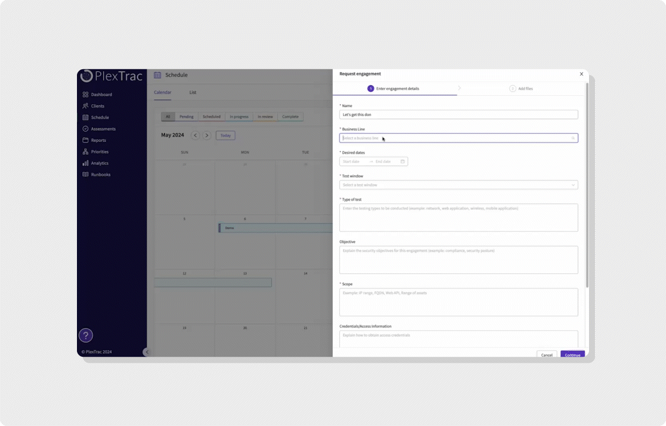Open the Test window dropdown
The image size is (666, 426).
(459, 185)
